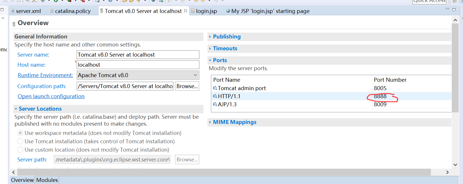
Task: Expand the Timeouts section
Action: [210, 49]
